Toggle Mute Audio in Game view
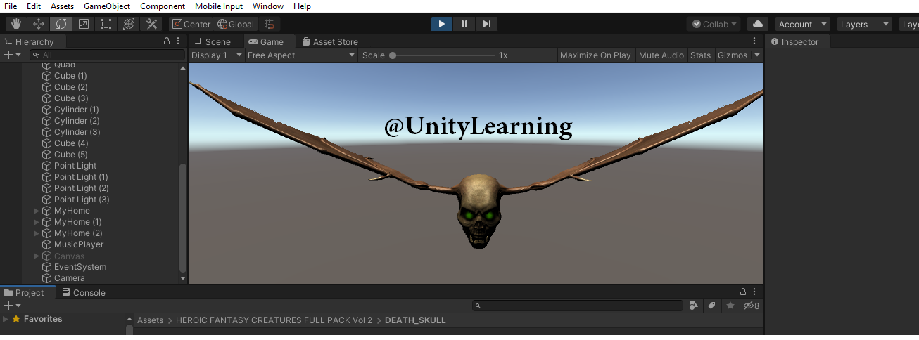The image size is (919, 340). pyautogui.click(x=661, y=55)
